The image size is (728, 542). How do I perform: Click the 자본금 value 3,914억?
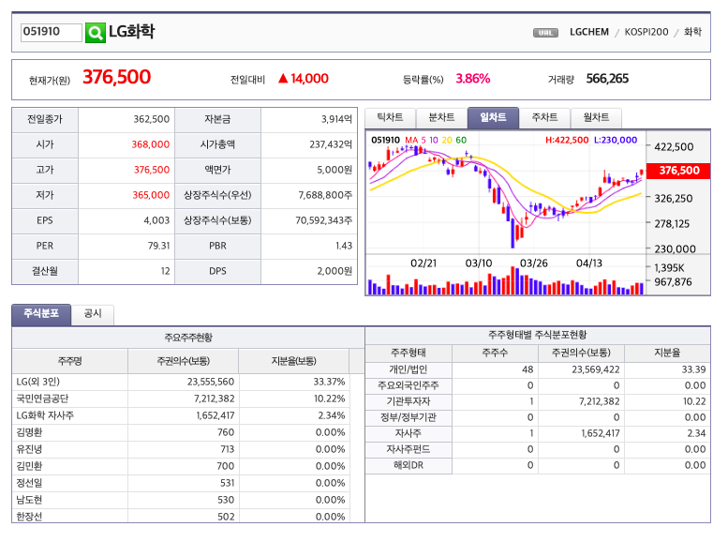pyautogui.click(x=337, y=119)
